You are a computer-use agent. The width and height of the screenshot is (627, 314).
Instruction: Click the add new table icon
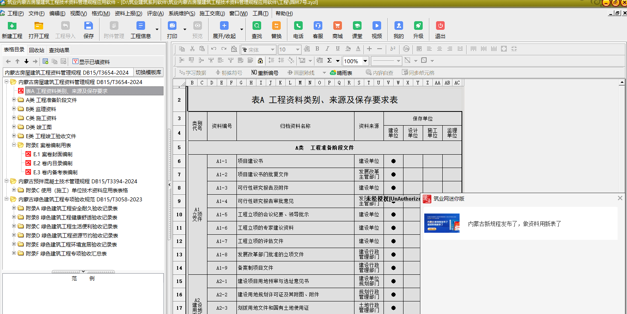click(45, 62)
